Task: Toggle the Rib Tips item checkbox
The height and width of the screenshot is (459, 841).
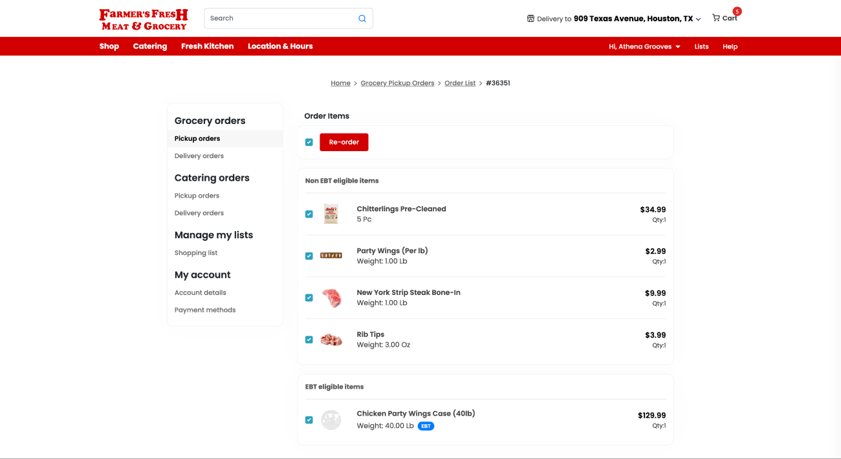Action: coord(309,340)
